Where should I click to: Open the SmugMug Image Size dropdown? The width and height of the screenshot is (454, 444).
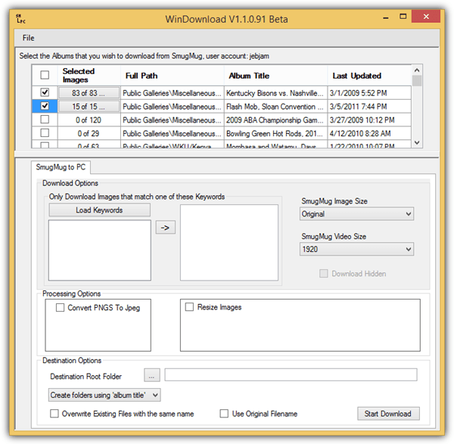pyautogui.click(x=356, y=214)
